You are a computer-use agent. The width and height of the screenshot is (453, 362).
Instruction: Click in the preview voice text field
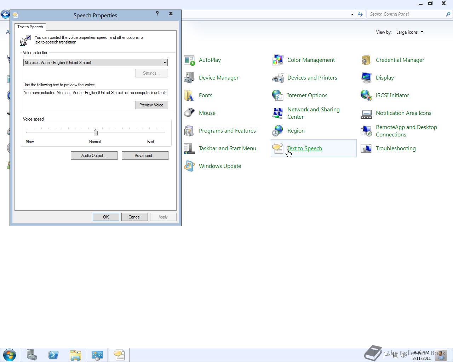point(95,93)
